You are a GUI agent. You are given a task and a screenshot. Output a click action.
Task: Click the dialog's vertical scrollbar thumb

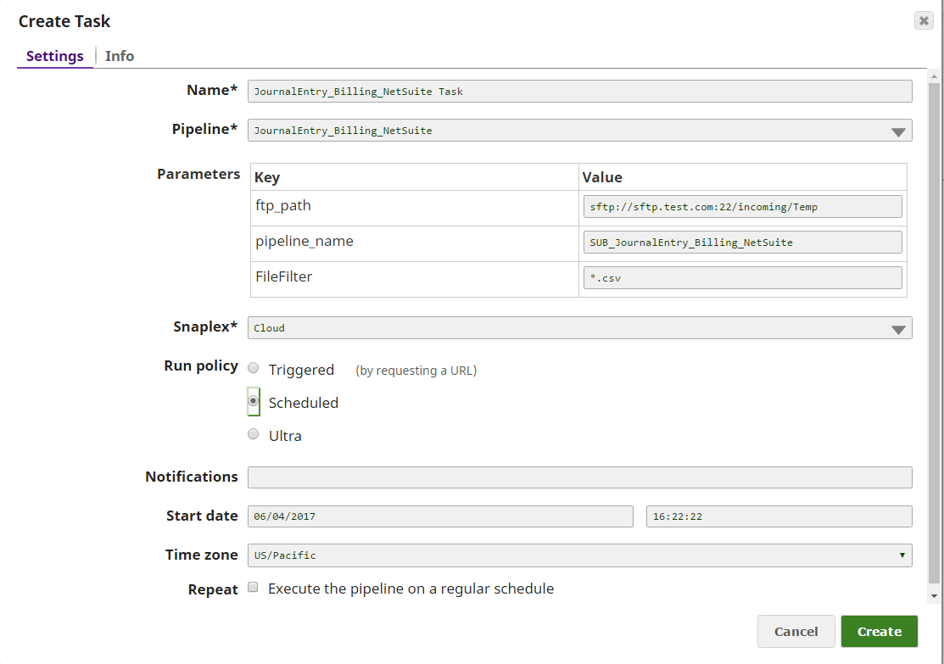pyautogui.click(x=934, y=333)
